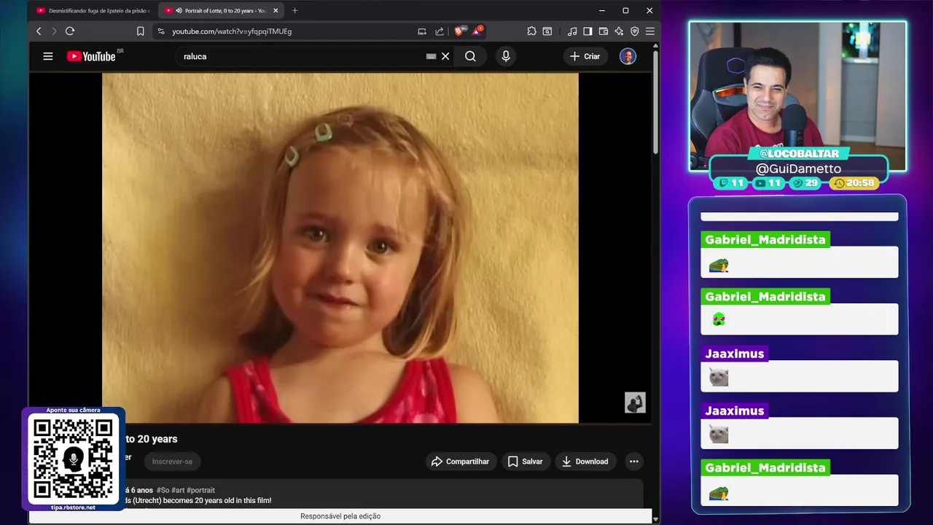Open the three-dot more actions menu
933x525 pixels.
click(634, 462)
